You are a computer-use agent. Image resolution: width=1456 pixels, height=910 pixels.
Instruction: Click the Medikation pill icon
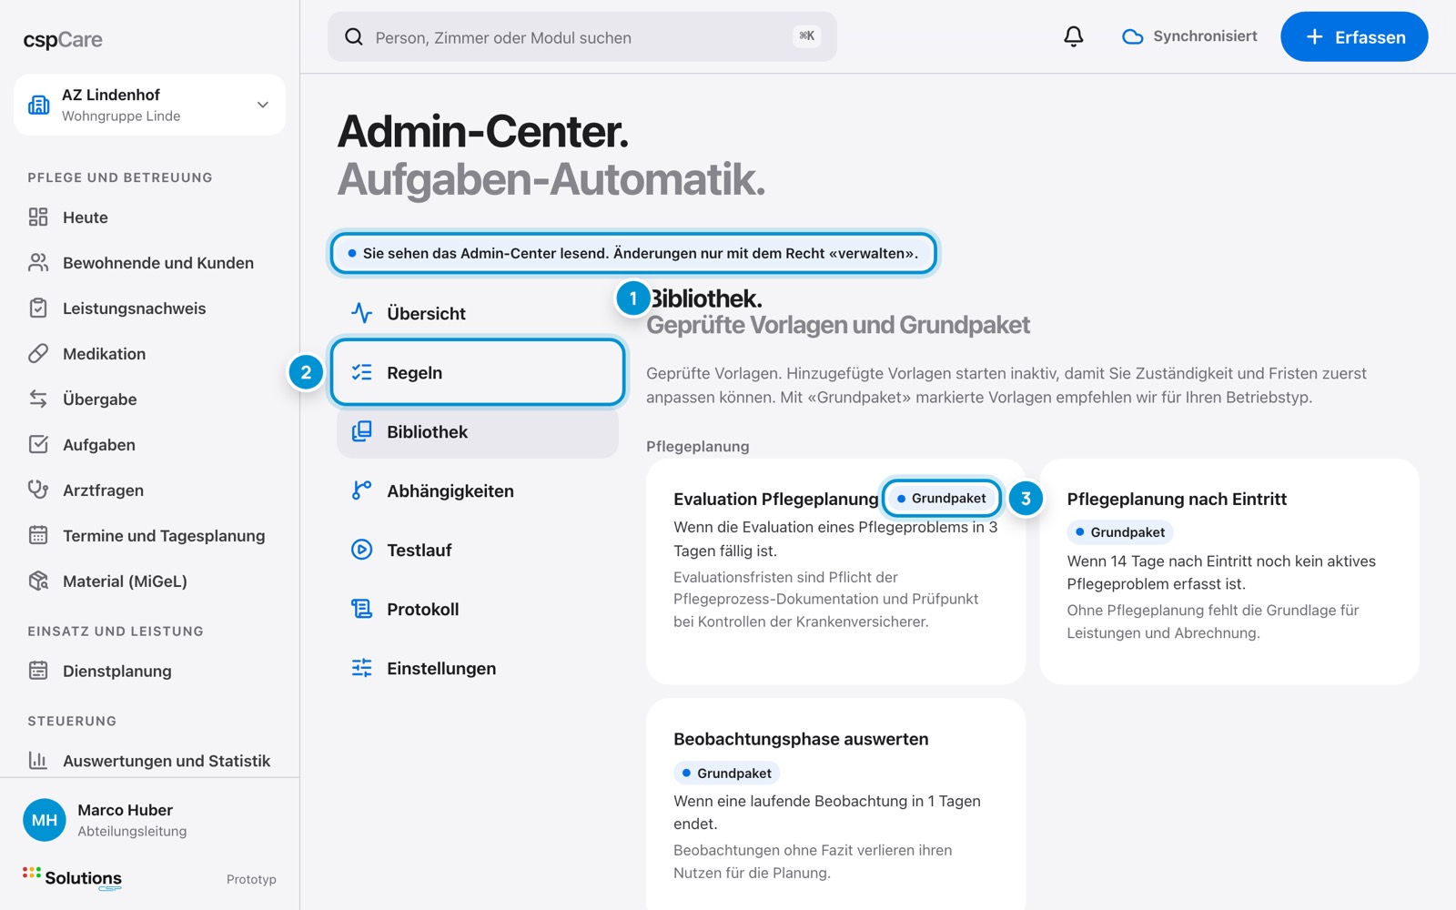[x=38, y=353]
